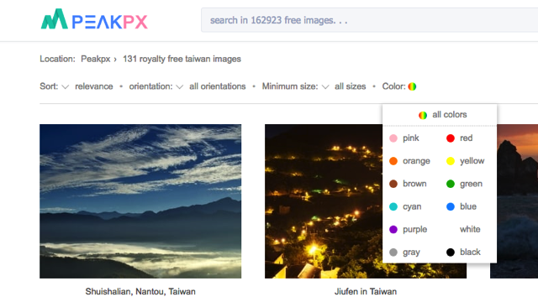Filter by the cyan color dot
538x302 pixels.
[x=393, y=206]
